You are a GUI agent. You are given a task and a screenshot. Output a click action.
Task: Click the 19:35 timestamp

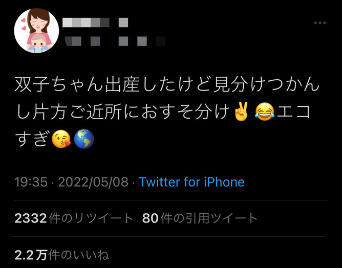tap(31, 182)
